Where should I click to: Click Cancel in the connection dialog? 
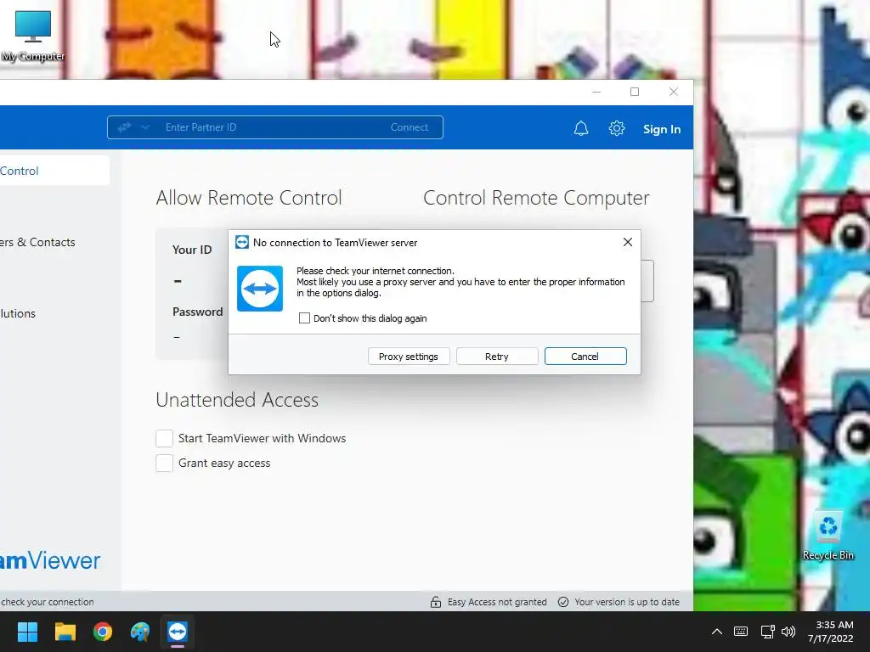pos(585,357)
